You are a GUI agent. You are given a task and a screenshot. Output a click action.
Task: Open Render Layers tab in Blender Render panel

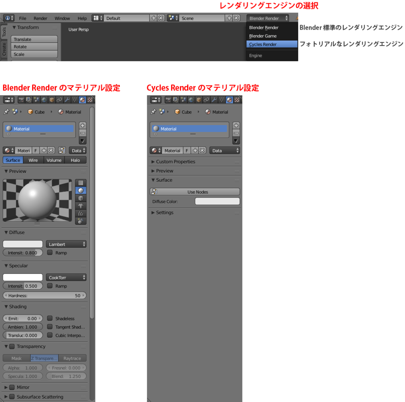pyautogui.click(x=28, y=100)
